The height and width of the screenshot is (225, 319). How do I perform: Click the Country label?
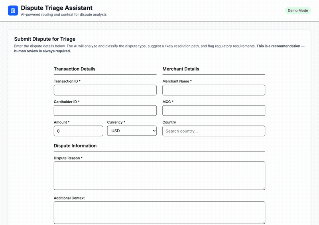169,122
